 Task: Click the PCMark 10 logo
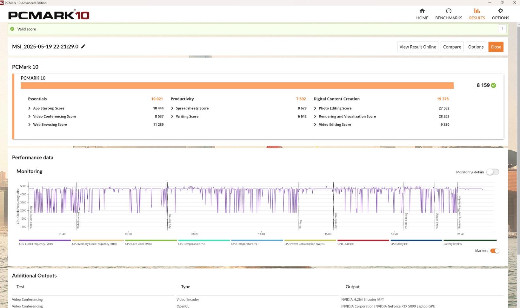coord(49,15)
